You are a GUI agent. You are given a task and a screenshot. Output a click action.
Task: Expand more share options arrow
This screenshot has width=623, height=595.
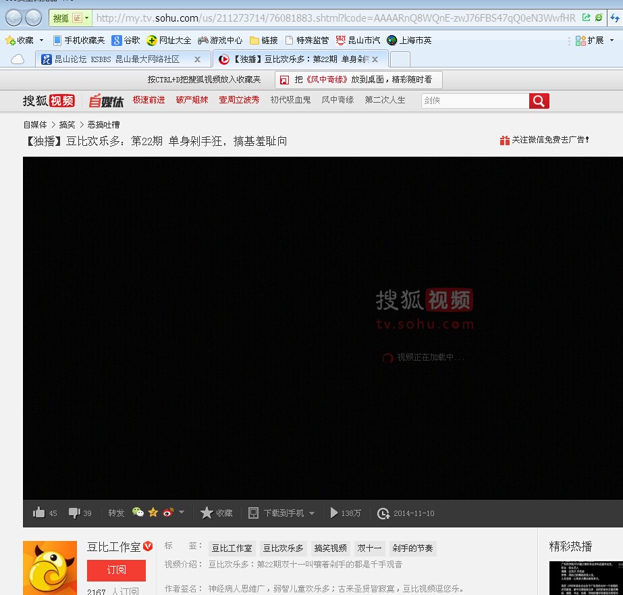click(182, 512)
